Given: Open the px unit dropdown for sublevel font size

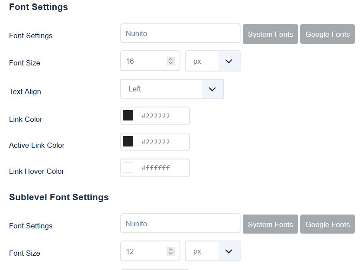Looking at the screenshot, I should 213,251.
